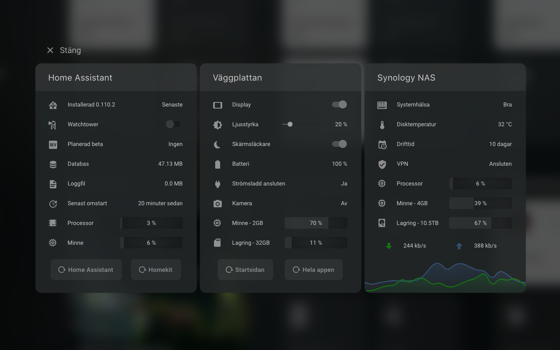Restart with the Home Assistant button
The height and width of the screenshot is (350, 560).
click(x=86, y=270)
